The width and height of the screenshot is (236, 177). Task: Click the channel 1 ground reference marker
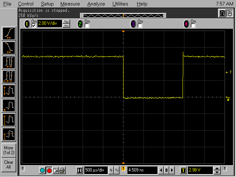point(228,98)
